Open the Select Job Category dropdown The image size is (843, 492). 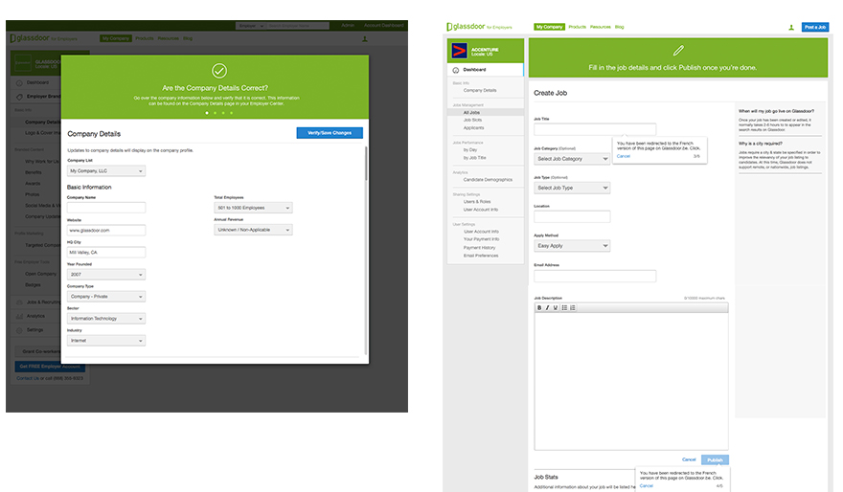(572, 159)
